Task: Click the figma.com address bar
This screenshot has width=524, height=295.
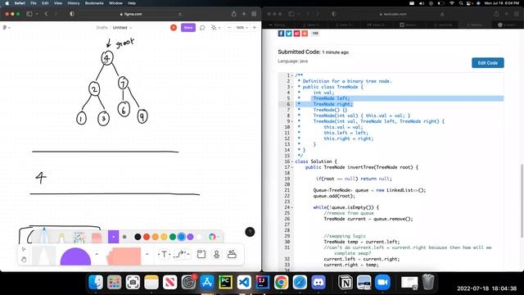Action: [x=131, y=14]
